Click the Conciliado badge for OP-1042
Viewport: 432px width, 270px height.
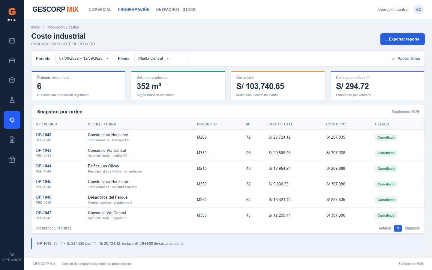[386, 137]
